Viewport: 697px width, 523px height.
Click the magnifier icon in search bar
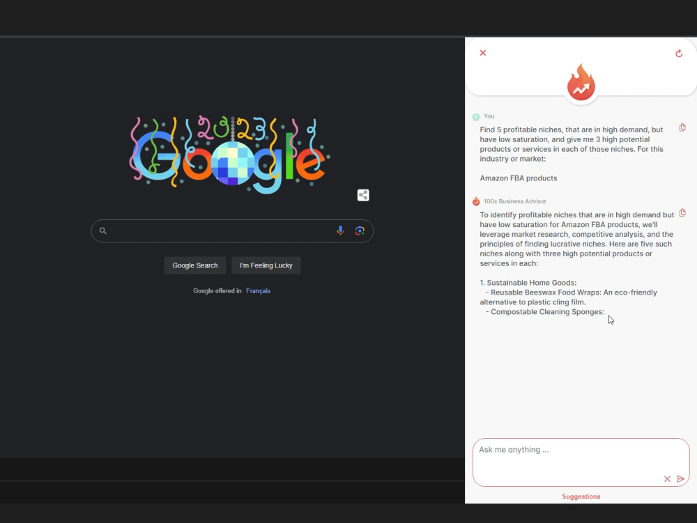(102, 231)
